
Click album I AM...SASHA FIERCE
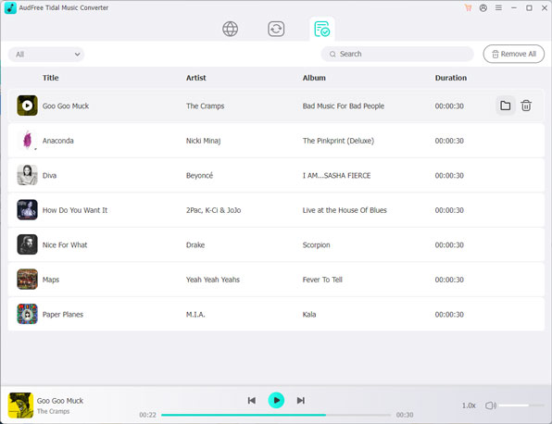(336, 175)
